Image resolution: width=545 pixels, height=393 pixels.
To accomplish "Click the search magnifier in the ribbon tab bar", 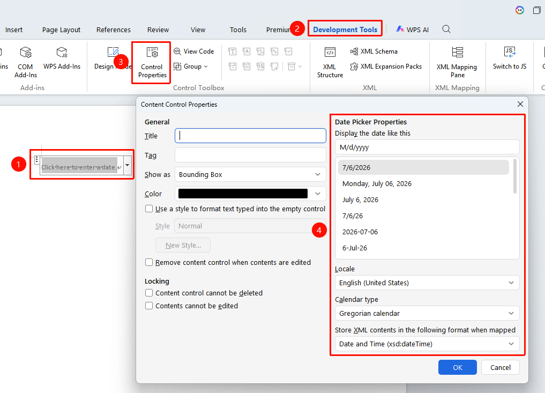I will click(446, 29).
